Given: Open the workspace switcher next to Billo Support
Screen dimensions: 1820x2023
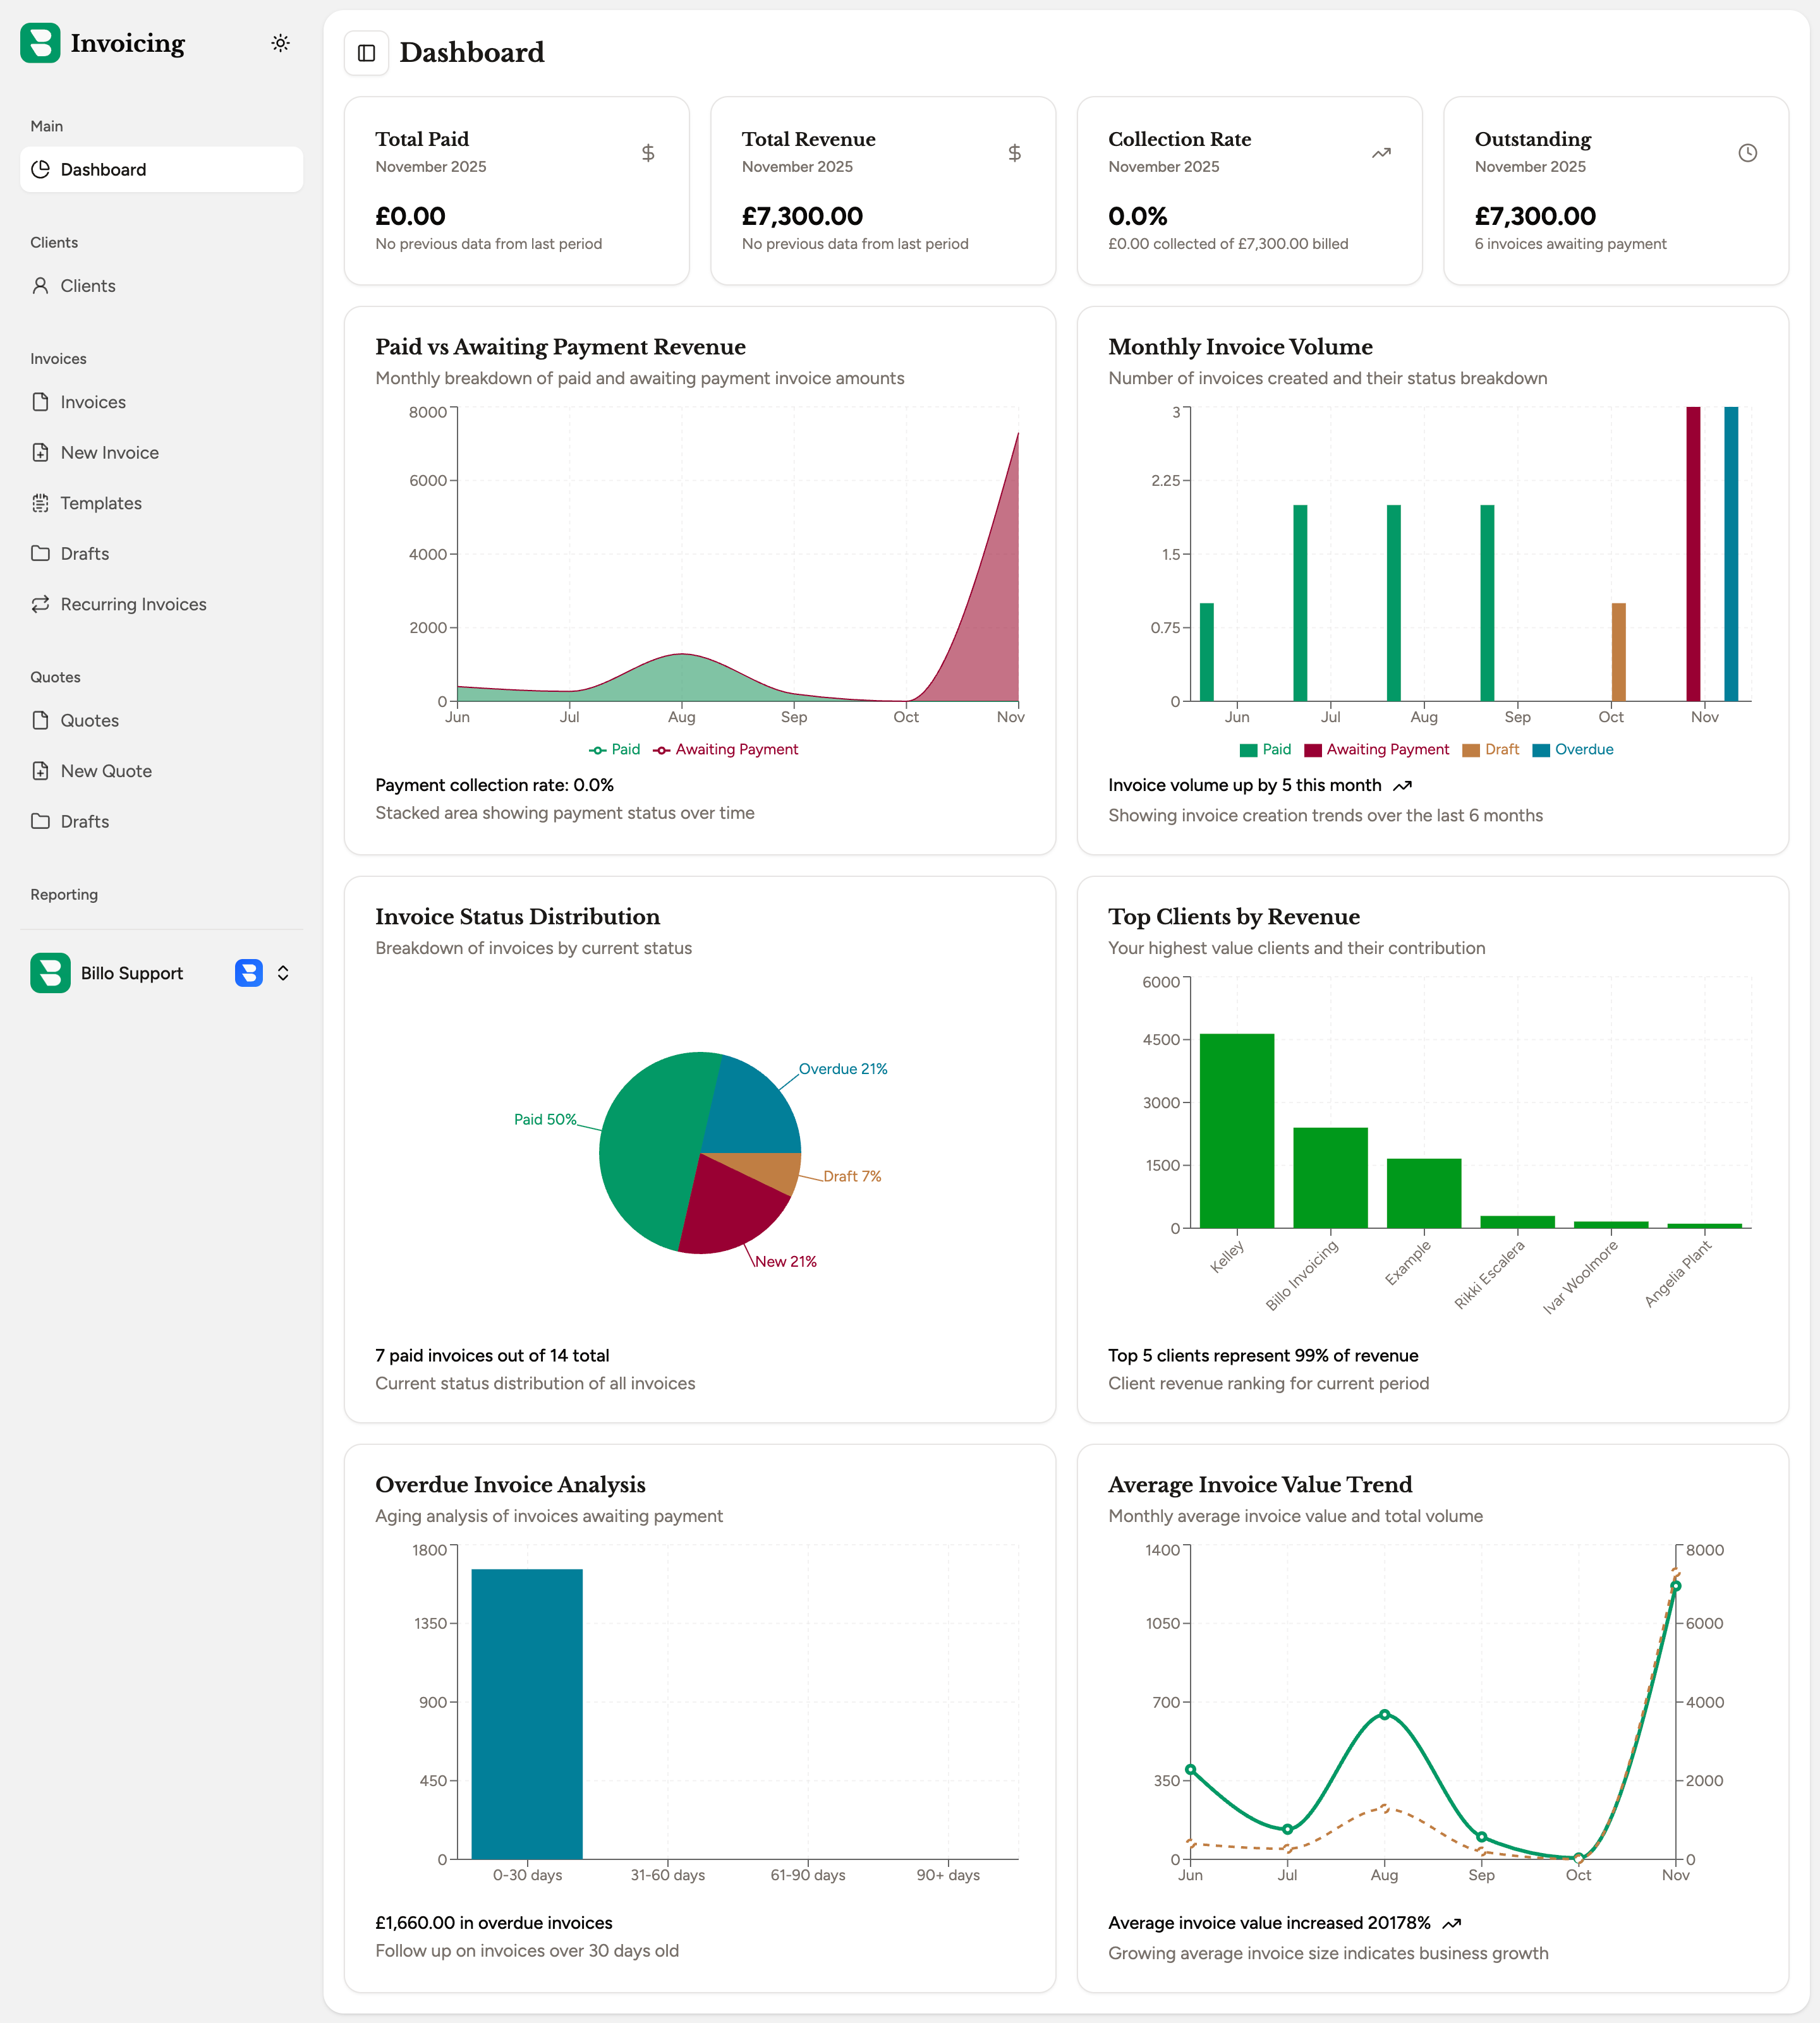Looking at the screenshot, I should 283,972.
